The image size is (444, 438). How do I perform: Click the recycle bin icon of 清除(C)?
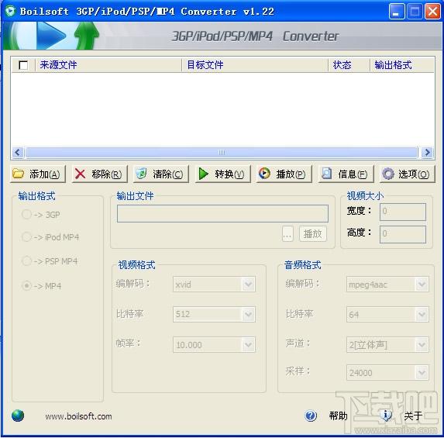(141, 174)
